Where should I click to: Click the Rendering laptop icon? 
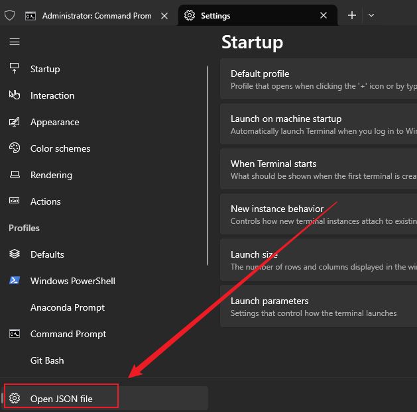point(15,174)
